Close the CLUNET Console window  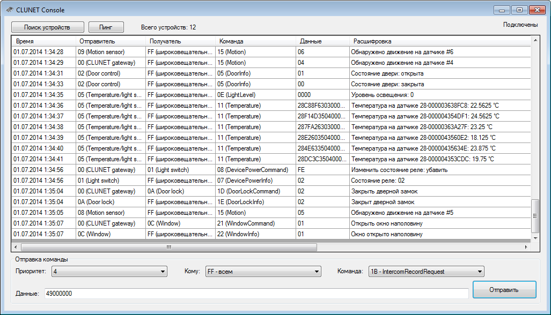coord(537,10)
